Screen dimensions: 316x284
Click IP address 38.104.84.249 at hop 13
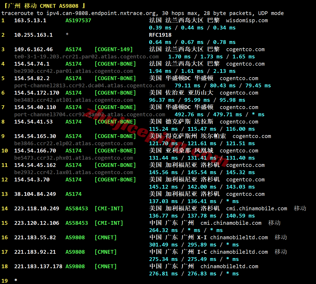tap(35, 194)
